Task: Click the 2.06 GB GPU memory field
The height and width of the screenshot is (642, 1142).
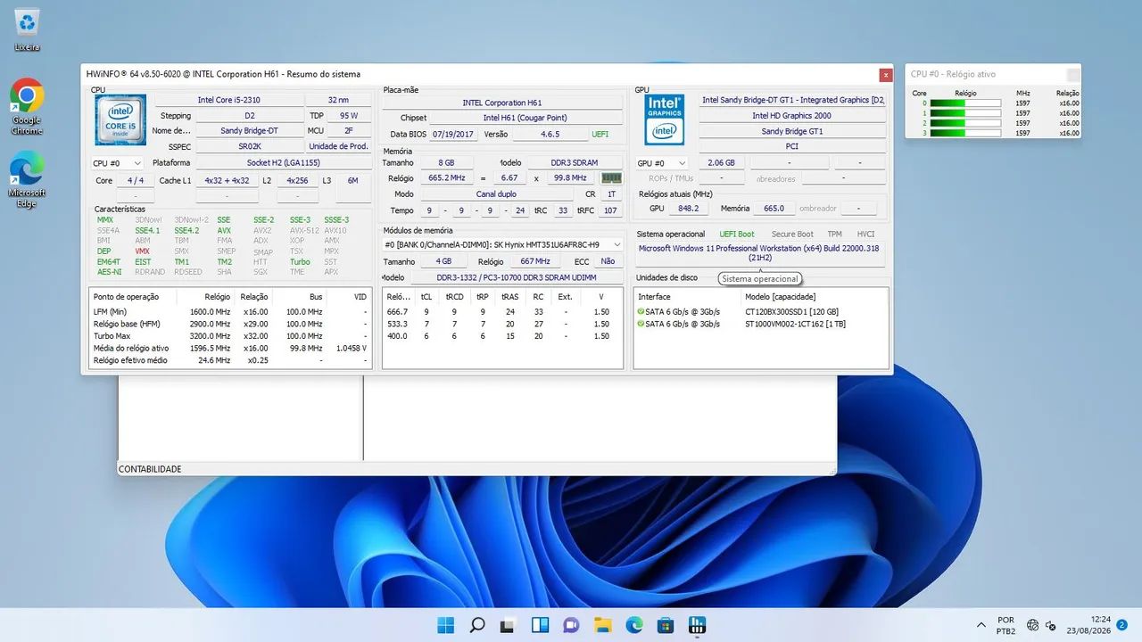Action: click(x=721, y=163)
